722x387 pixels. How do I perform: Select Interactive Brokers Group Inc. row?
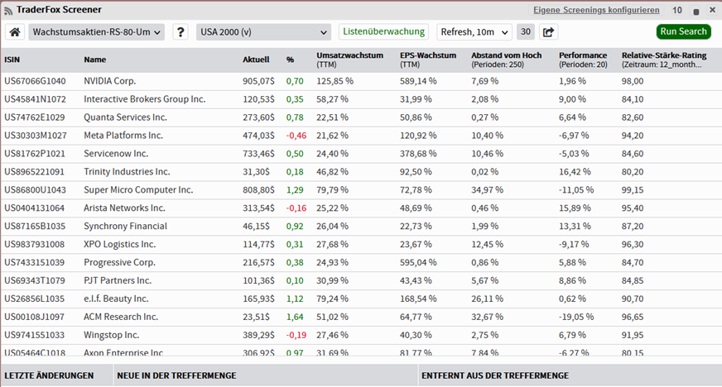(x=361, y=99)
